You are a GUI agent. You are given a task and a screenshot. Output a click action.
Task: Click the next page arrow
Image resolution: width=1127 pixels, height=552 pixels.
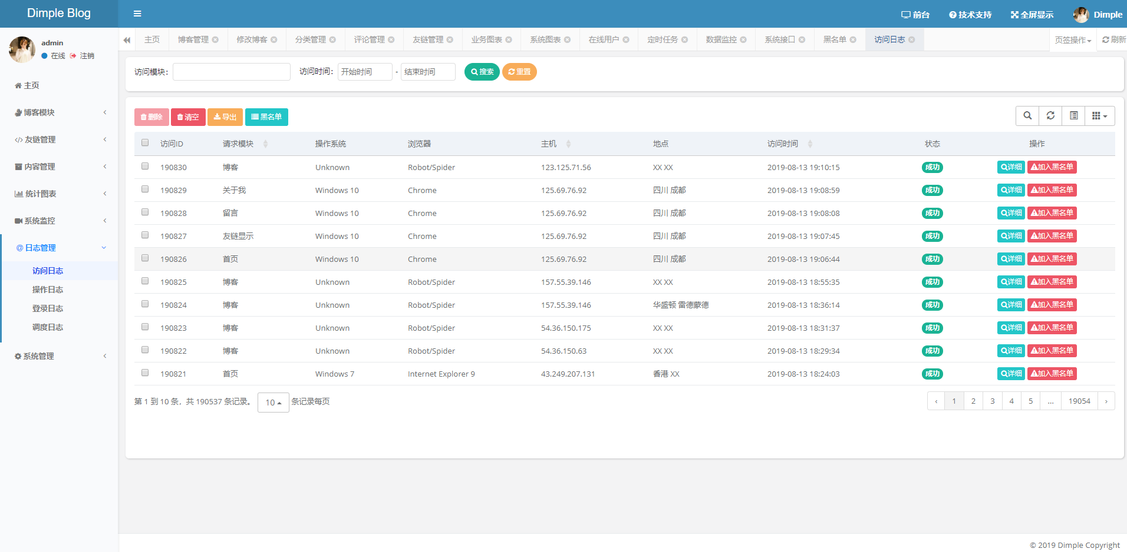[x=1106, y=401]
